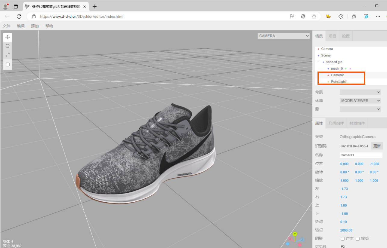Open a new browser tab

95,6
